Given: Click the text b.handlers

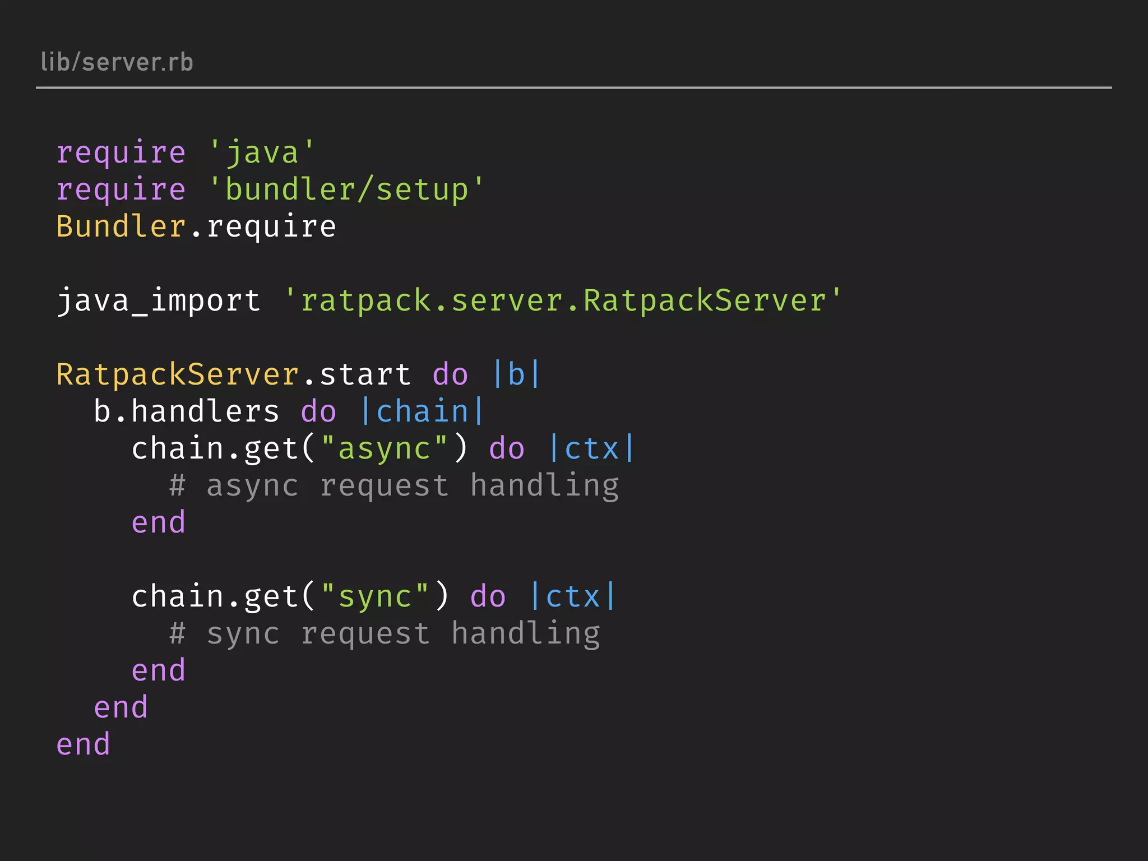Looking at the screenshot, I should point(186,411).
